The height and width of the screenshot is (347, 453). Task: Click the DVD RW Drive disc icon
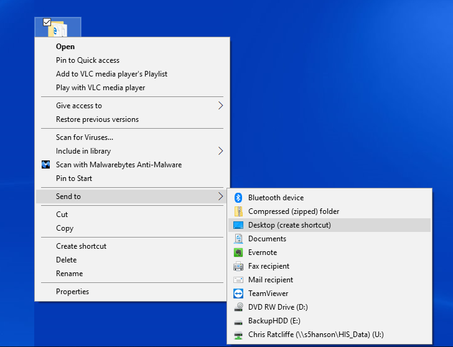tap(238, 307)
